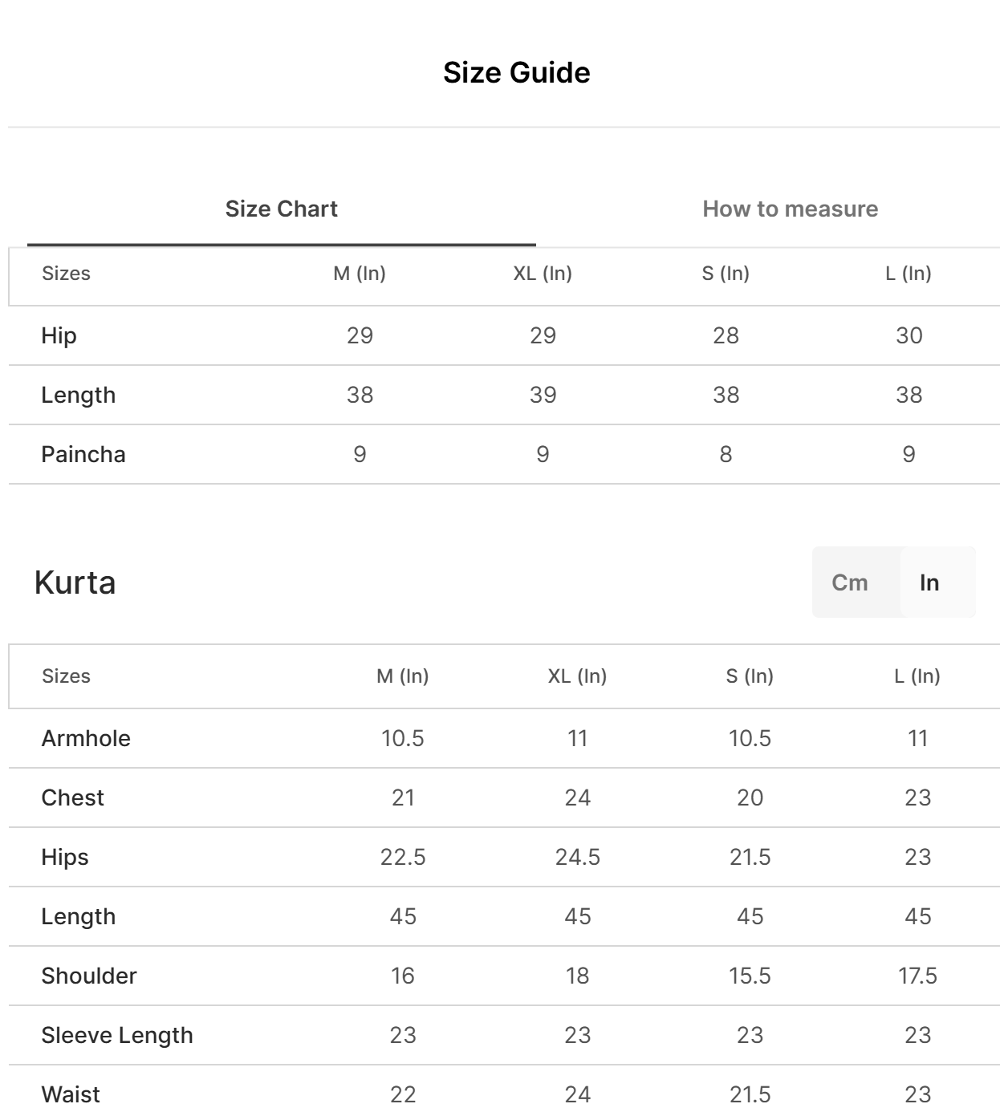Viewport: 1000px width, 1112px height.
Task: Click the Shoulder row label
Action: pyautogui.click(x=89, y=976)
